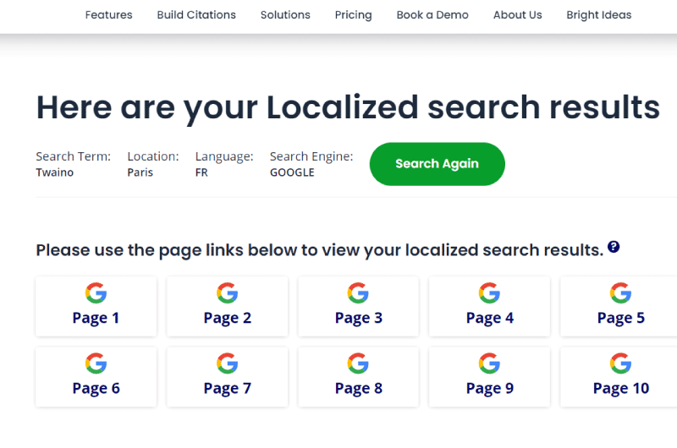Click the Google icon above Page 8
677x448 pixels.
(x=358, y=363)
